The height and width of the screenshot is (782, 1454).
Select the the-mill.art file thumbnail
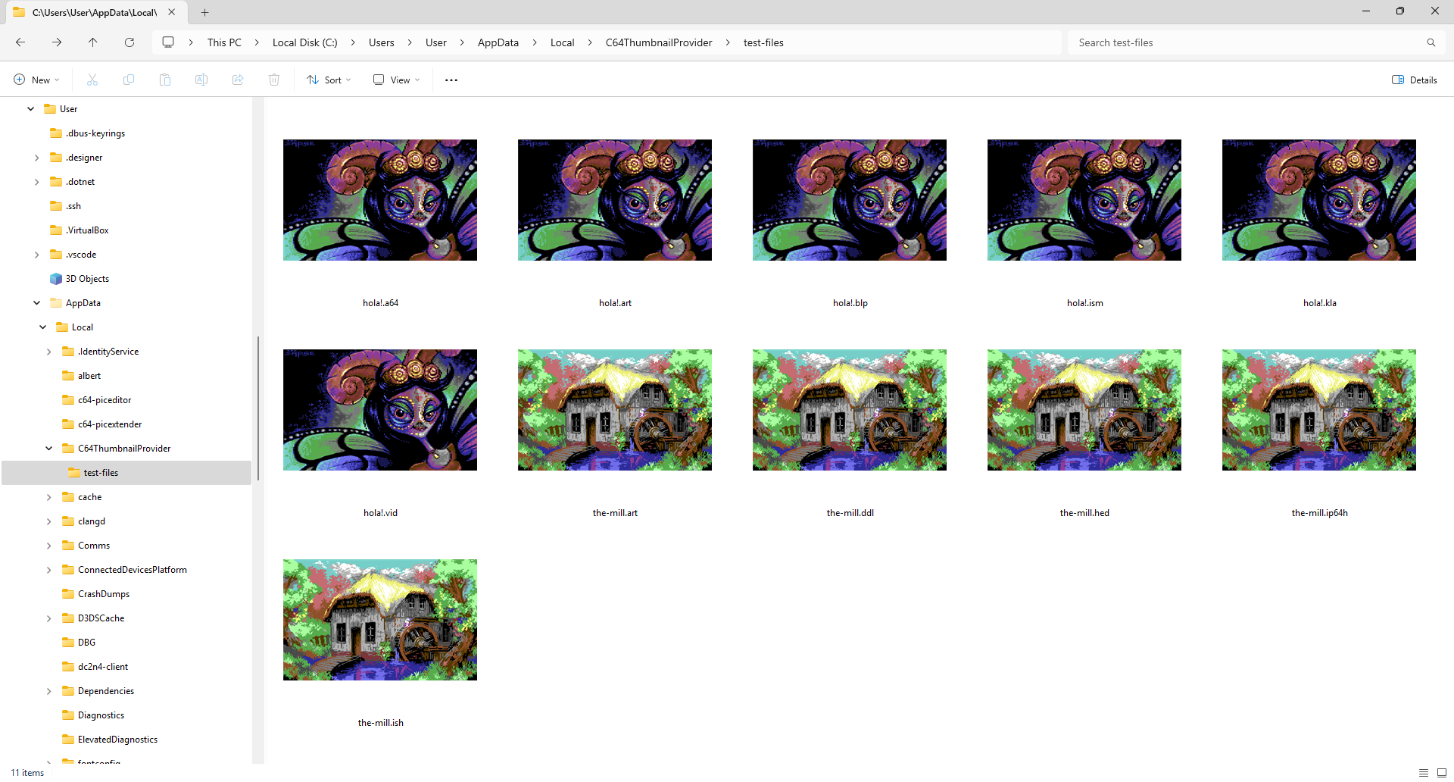click(615, 410)
